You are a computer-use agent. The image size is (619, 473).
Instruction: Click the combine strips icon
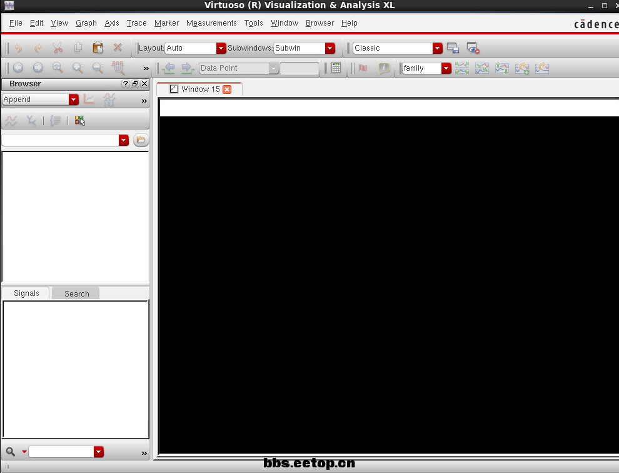[482, 68]
